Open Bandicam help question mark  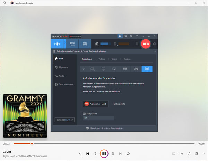tap(137, 36)
